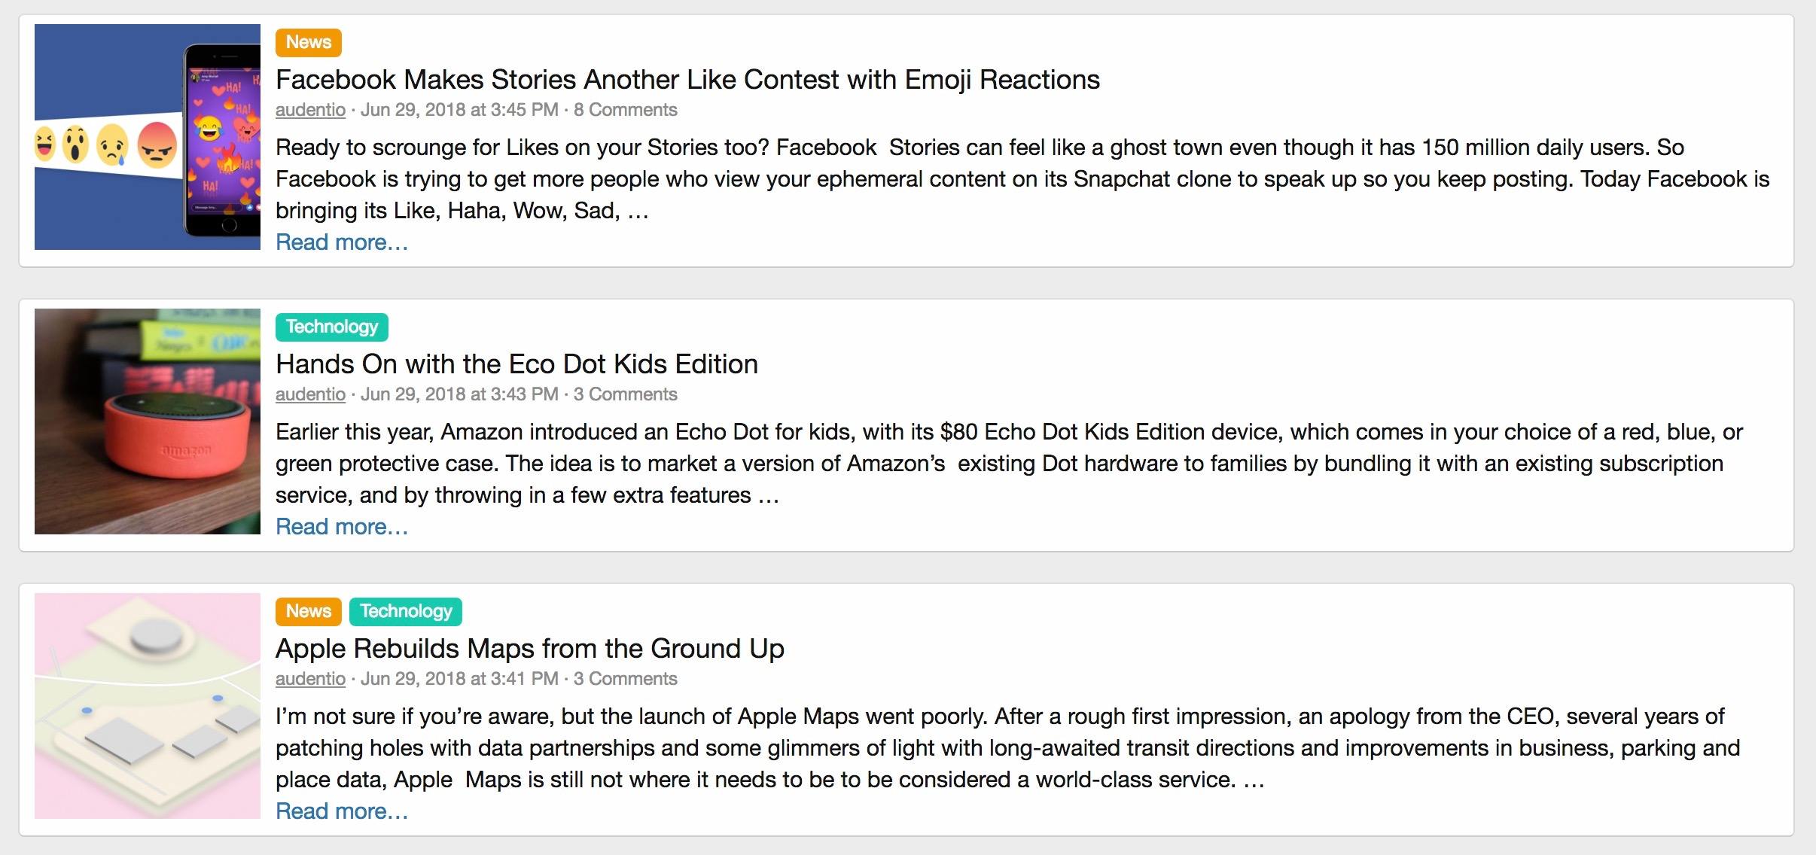1816x855 pixels.
Task: Filter by the Technology tag on the Apple Maps article
Action: pos(406,612)
